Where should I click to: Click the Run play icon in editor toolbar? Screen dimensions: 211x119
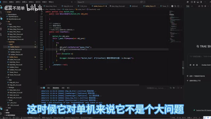point(168,6)
